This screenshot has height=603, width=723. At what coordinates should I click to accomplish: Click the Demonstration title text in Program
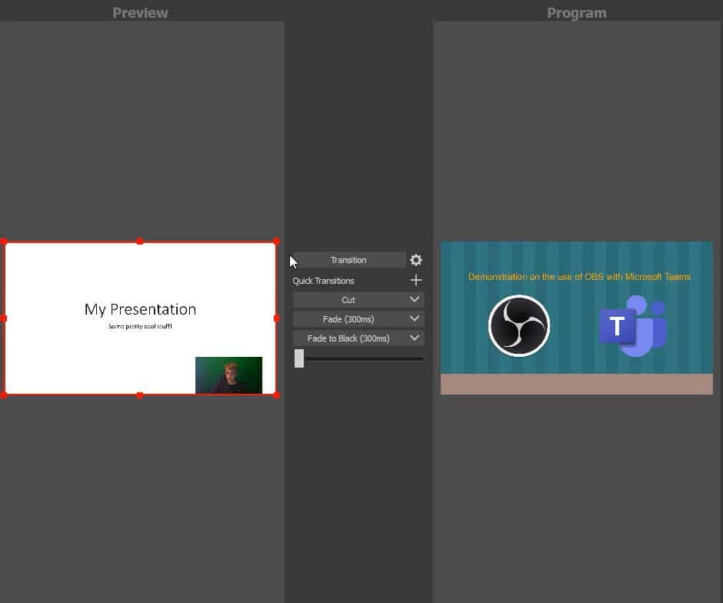(x=579, y=277)
